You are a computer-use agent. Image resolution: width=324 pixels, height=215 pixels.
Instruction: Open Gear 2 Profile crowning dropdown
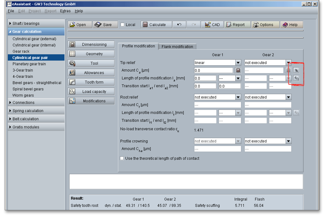288,141
